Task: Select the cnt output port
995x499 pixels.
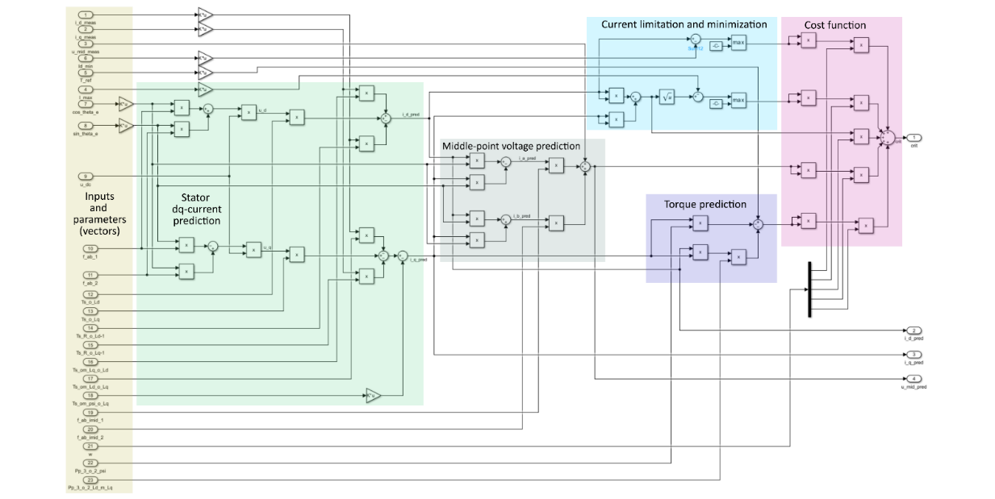Action: [914, 137]
